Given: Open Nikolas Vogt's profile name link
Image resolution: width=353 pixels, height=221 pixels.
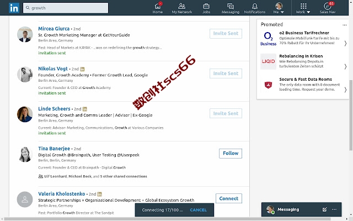Looking at the screenshot, I should coord(53,69).
